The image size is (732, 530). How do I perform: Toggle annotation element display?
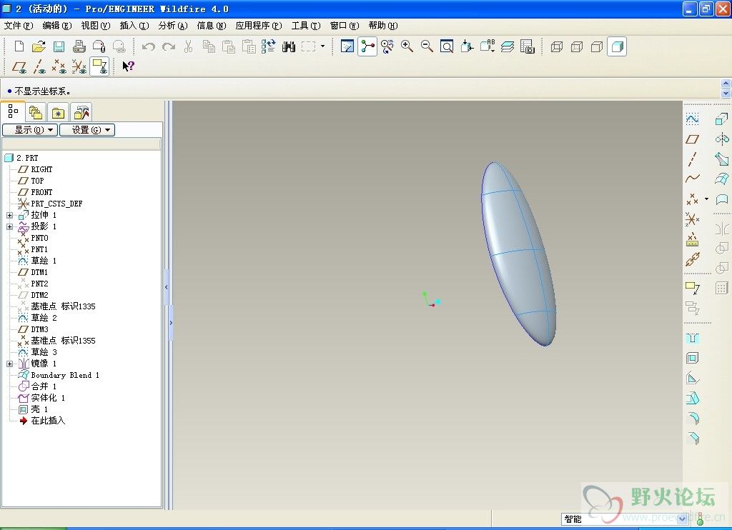(99, 66)
